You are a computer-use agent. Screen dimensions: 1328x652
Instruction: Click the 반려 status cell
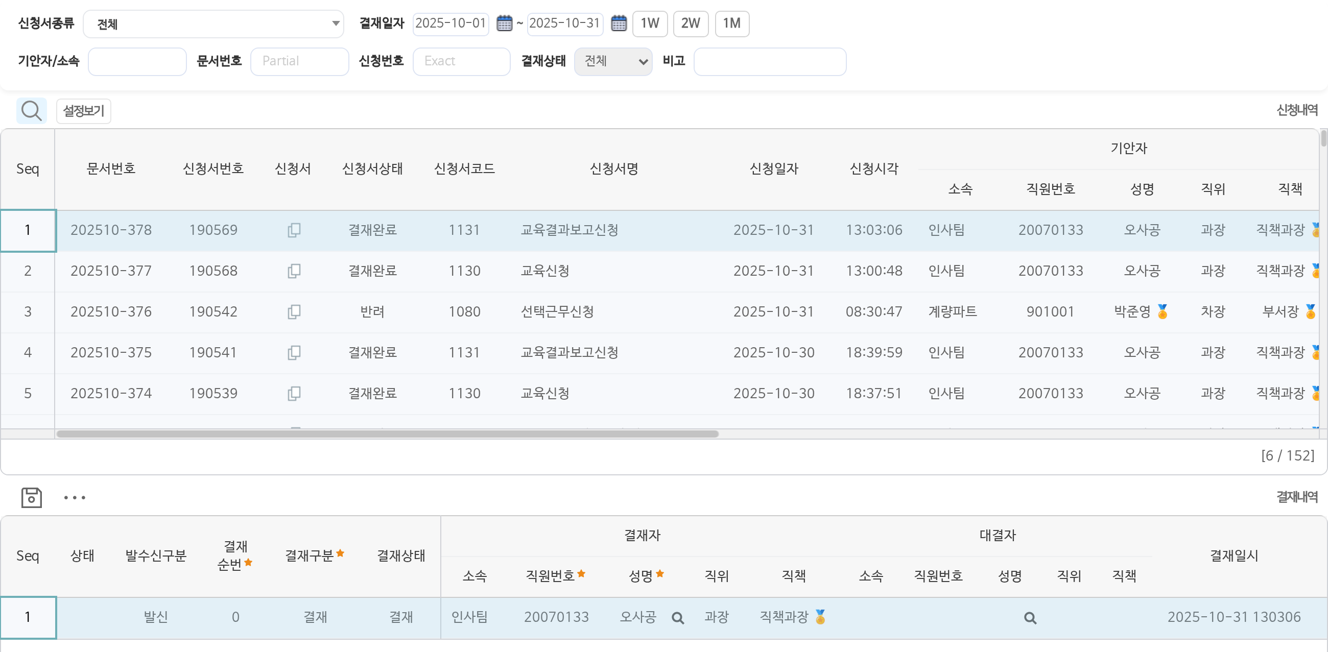372,311
